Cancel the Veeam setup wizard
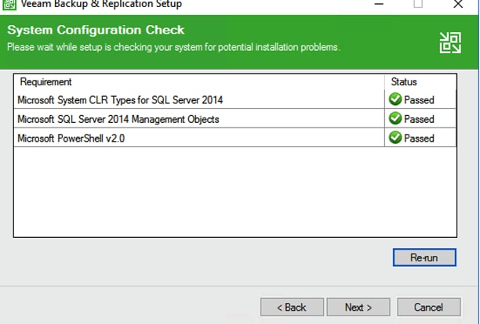480x324 pixels. (x=428, y=307)
